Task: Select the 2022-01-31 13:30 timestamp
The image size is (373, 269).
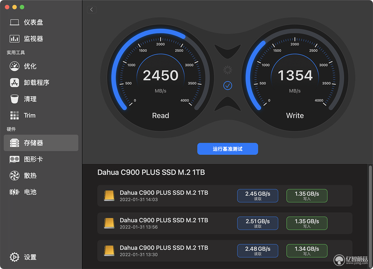Action: [138, 255]
